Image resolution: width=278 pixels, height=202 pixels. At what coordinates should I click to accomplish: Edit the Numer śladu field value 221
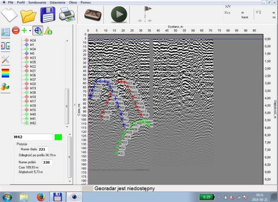coord(43,149)
